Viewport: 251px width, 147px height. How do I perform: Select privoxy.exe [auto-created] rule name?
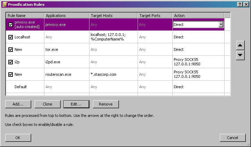tap(27, 25)
